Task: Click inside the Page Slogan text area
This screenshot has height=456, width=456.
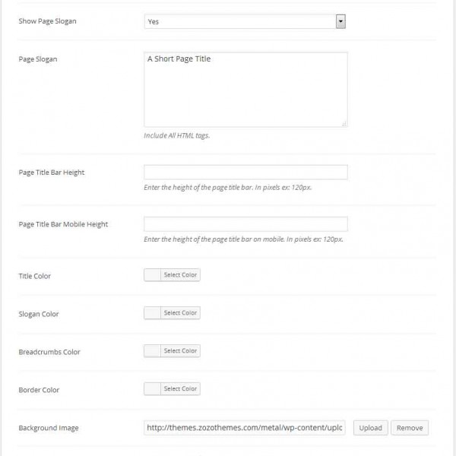Action: 245,89
